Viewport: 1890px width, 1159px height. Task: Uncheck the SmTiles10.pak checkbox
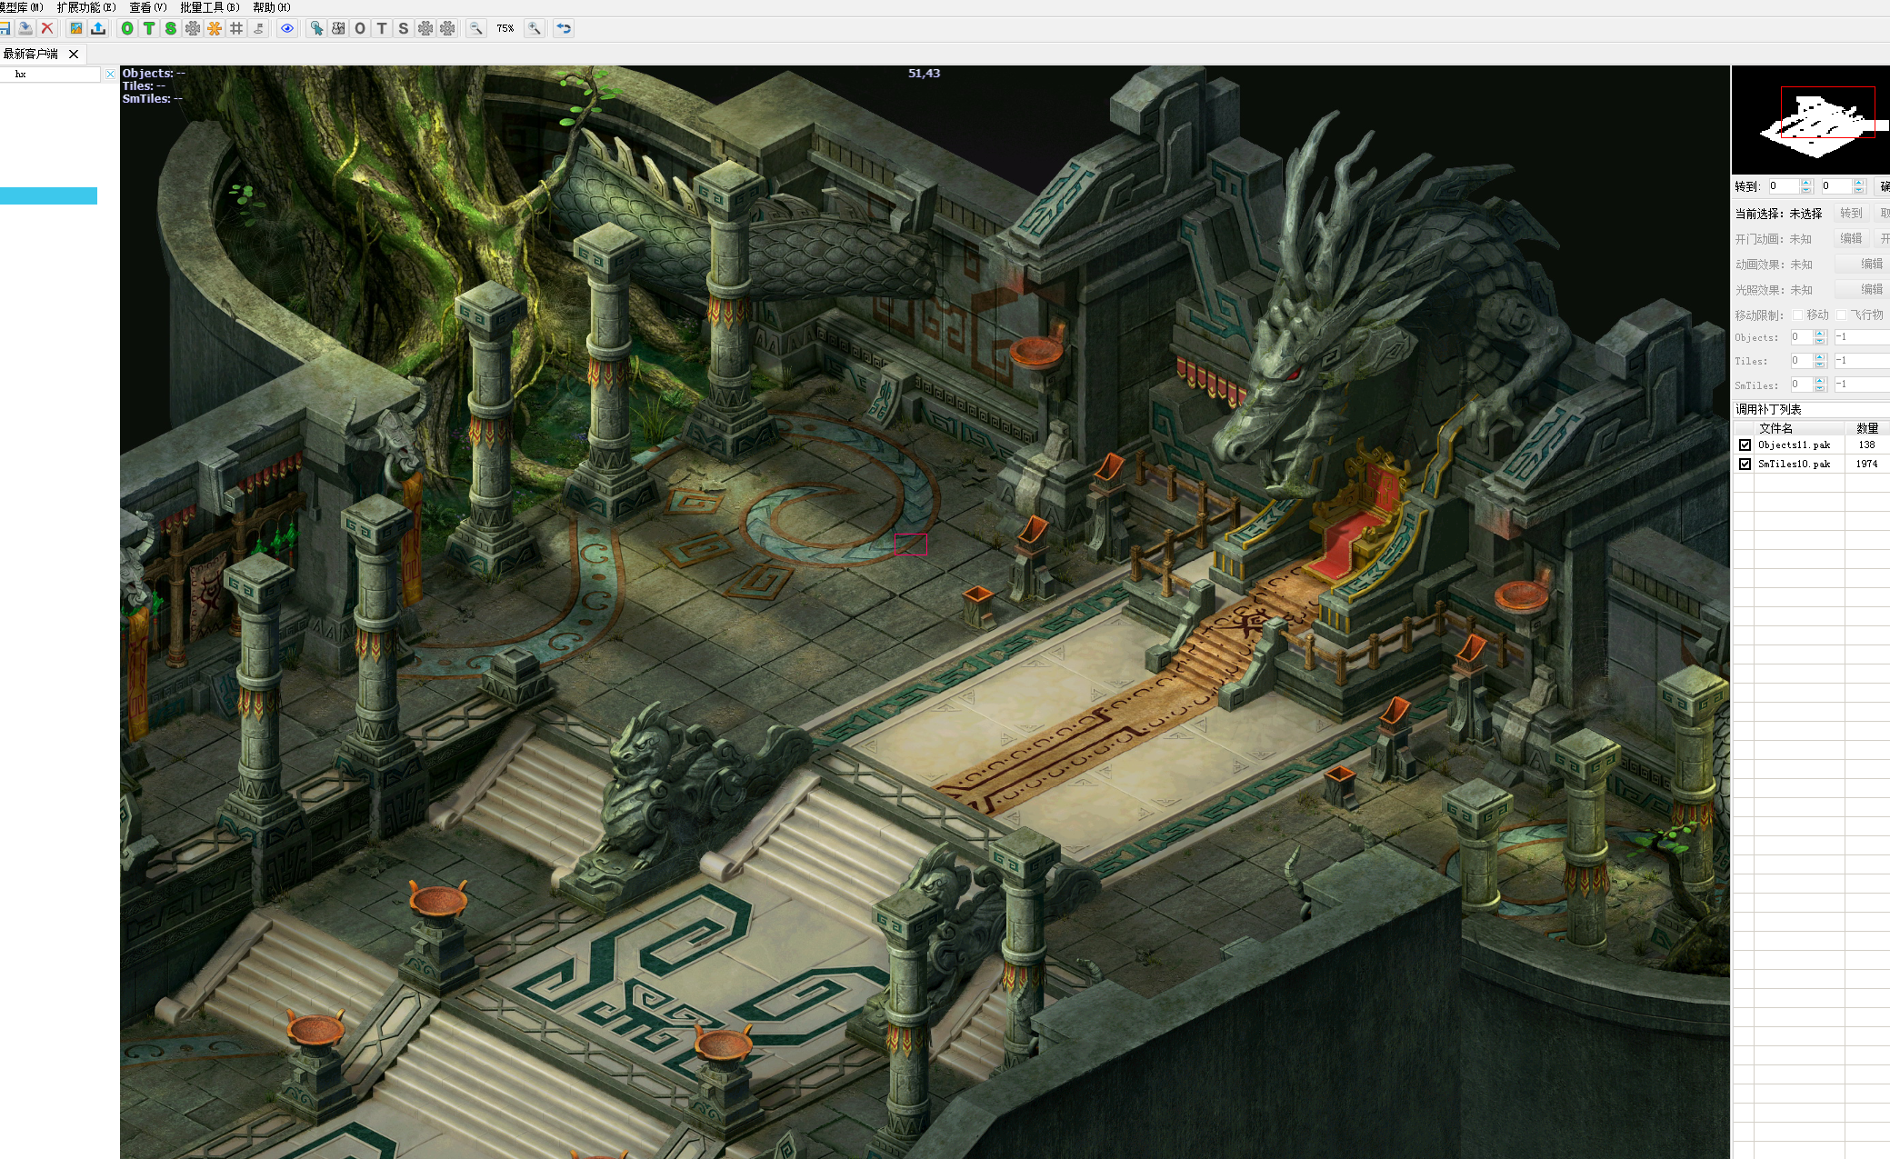[1745, 464]
